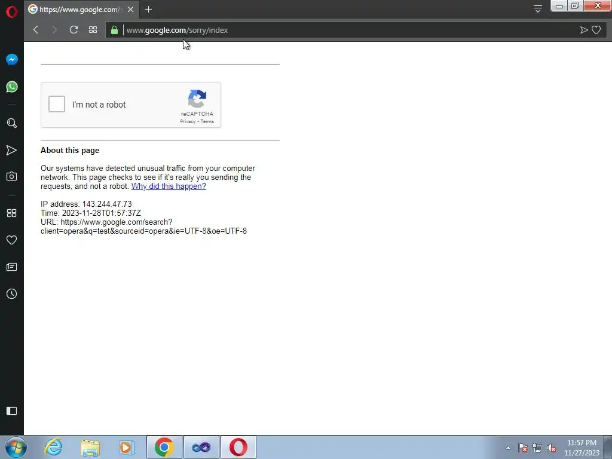Image resolution: width=612 pixels, height=459 pixels.
Task: Open personal news in sidebar
Action: pyautogui.click(x=12, y=267)
